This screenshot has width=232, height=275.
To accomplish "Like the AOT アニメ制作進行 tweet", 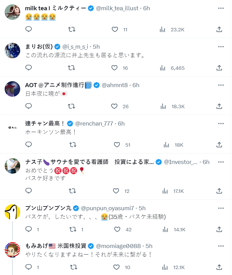I will click(114, 106).
